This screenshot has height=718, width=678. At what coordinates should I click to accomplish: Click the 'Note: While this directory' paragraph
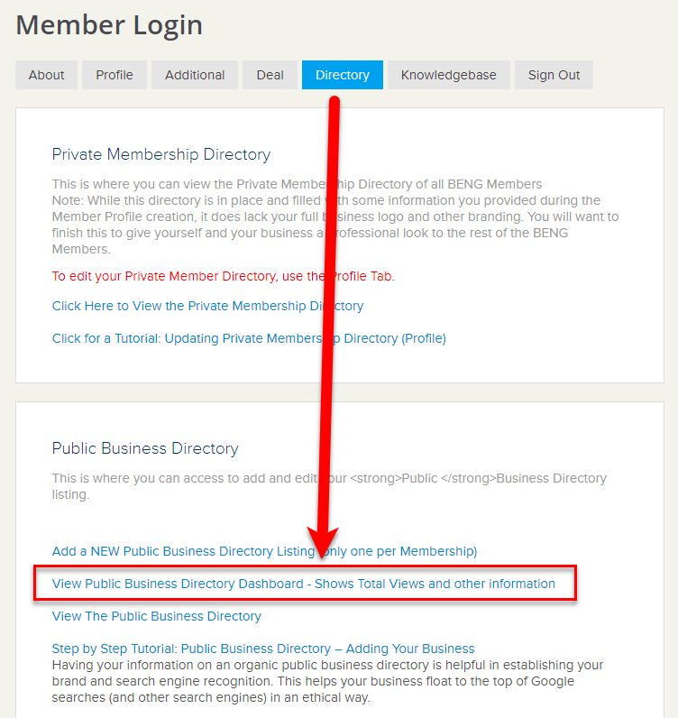335,225
